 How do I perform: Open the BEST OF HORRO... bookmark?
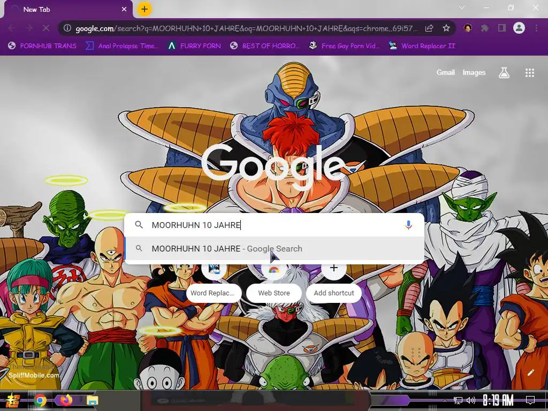(x=265, y=46)
